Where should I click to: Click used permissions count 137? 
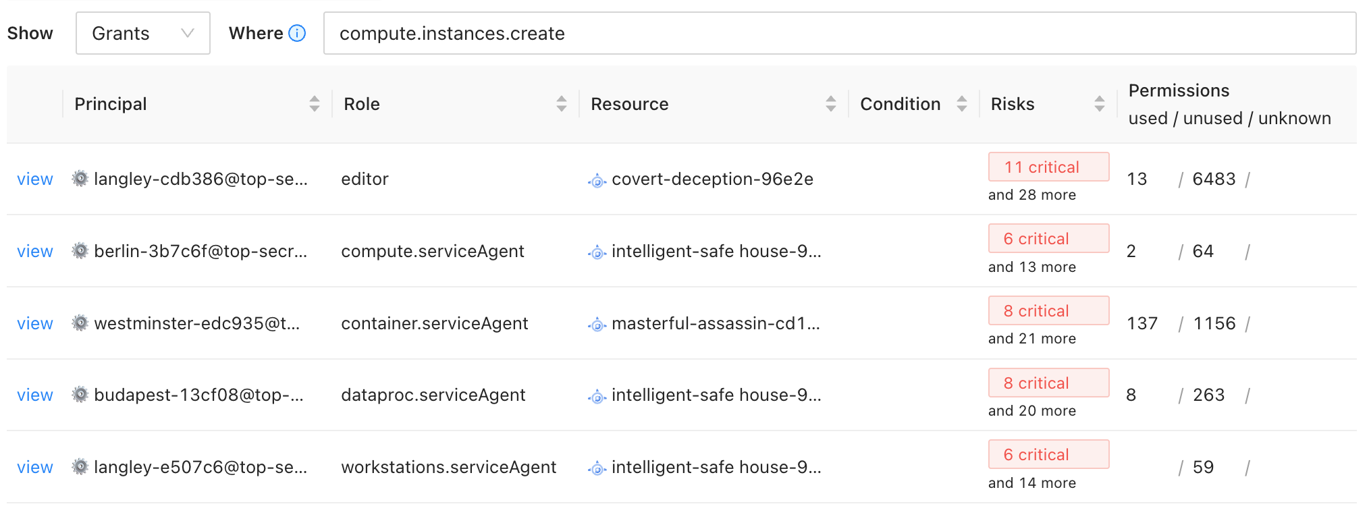pyautogui.click(x=1142, y=323)
